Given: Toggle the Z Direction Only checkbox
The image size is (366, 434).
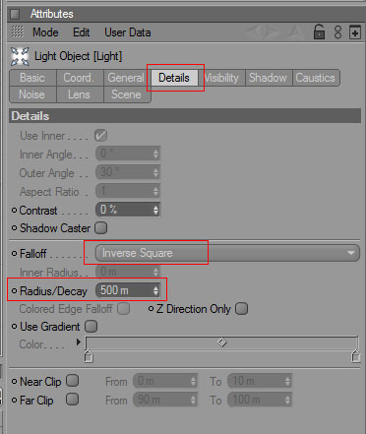Looking at the screenshot, I should (241, 309).
